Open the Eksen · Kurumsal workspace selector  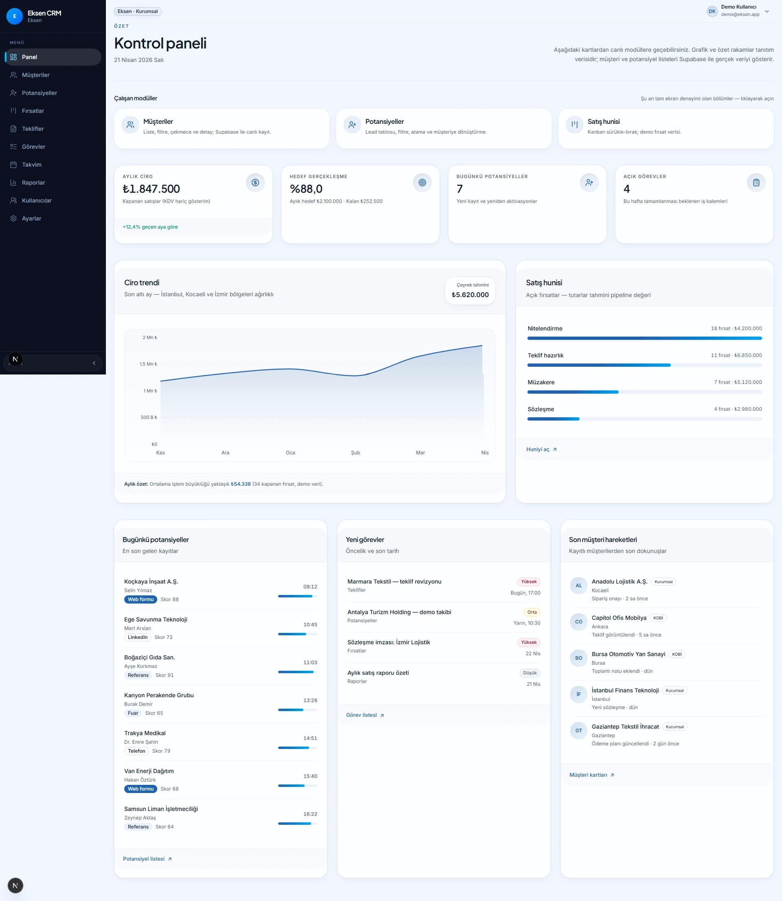pyautogui.click(x=138, y=11)
